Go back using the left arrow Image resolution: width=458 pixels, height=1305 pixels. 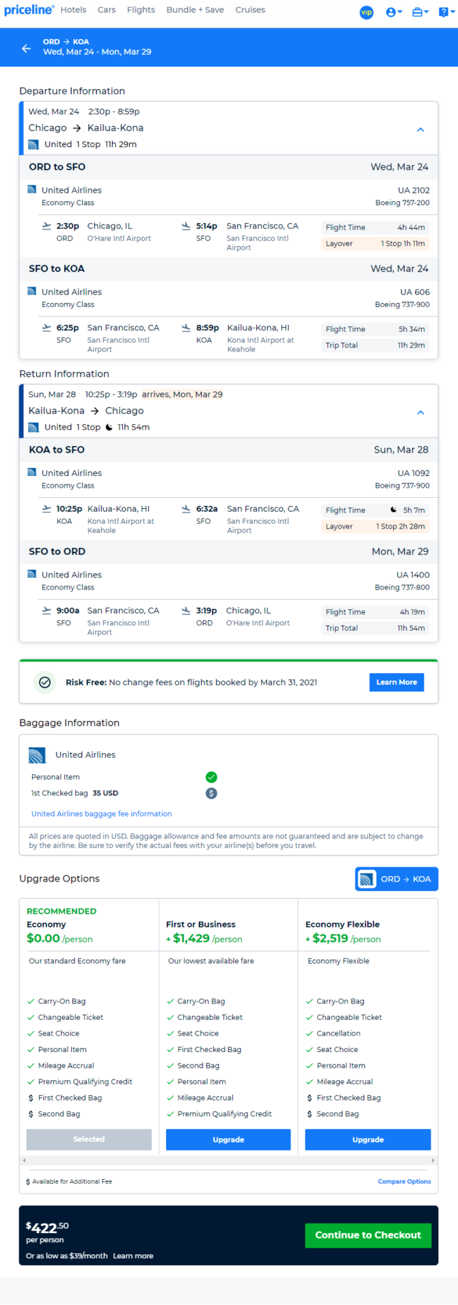point(26,49)
